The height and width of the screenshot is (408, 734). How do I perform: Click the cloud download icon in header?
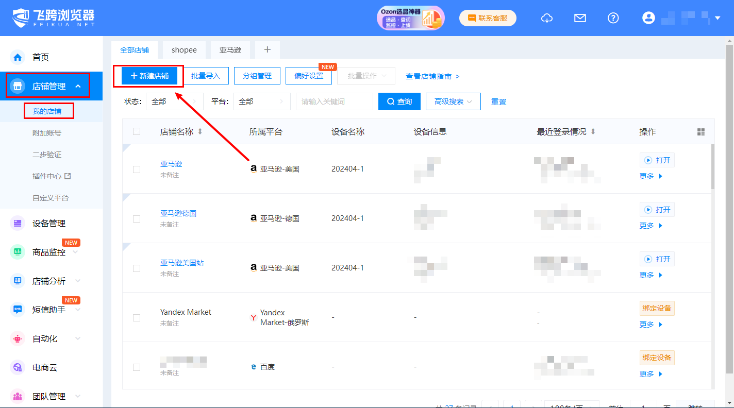click(x=546, y=18)
